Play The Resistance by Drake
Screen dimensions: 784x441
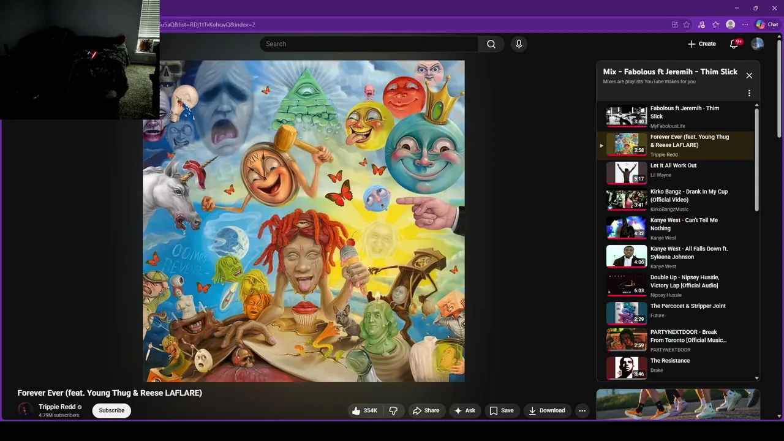click(676, 367)
